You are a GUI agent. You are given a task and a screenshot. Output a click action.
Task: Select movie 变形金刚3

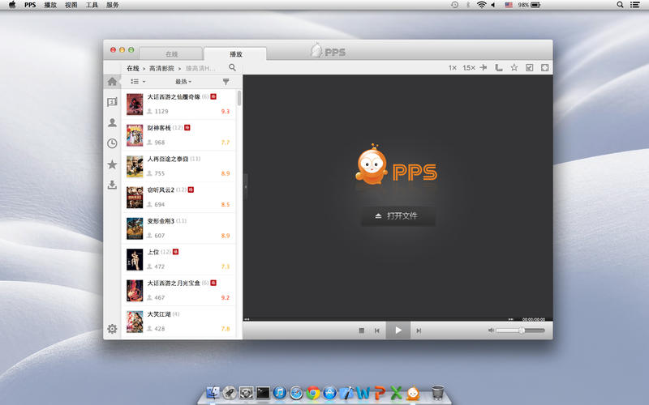coord(178,228)
